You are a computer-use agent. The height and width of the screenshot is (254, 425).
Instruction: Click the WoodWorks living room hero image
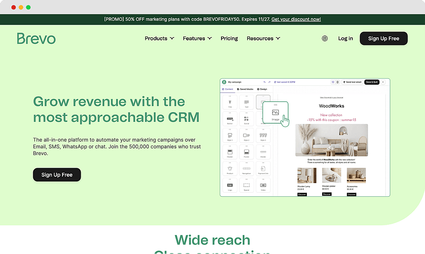click(331, 140)
